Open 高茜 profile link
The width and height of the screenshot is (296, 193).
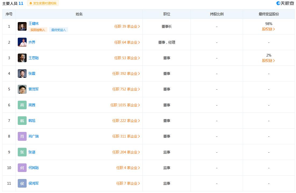tap(32, 105)
